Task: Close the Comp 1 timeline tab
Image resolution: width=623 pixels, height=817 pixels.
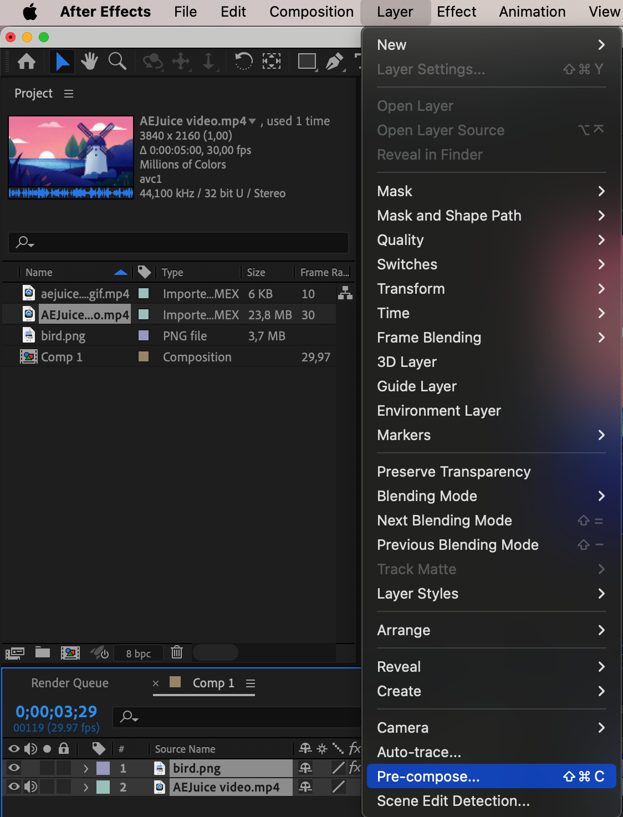Action: [156, 683]
